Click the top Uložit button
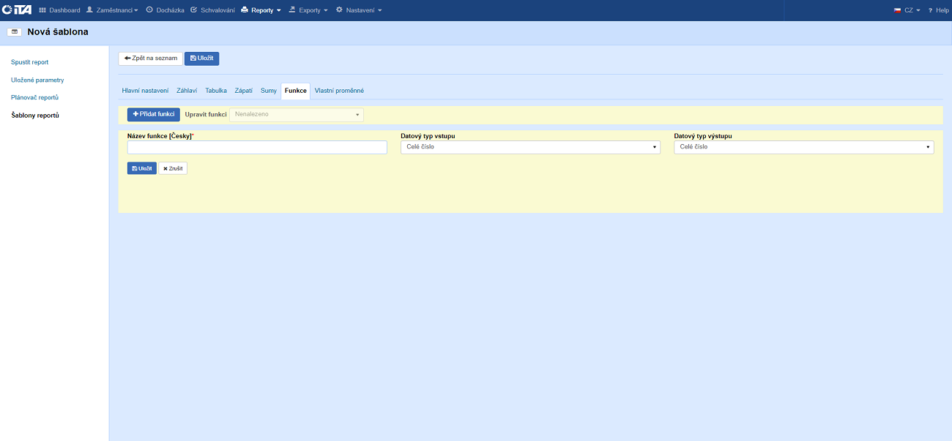This screenshot has width=952, height=441. pyautogui.click(x=201, y=59)
